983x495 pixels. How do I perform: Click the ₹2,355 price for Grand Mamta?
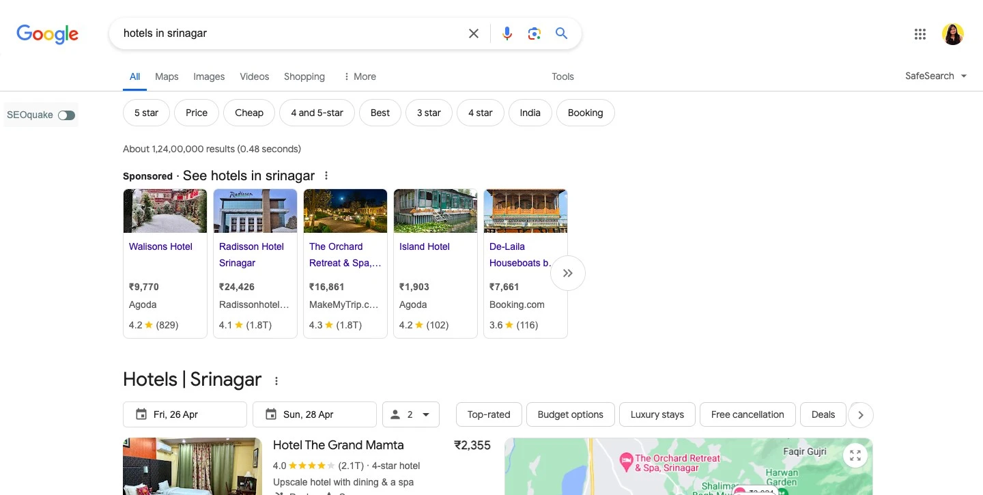[x=472, y=445]
